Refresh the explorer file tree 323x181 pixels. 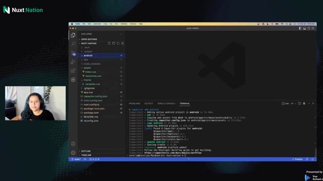coord(118,43)
